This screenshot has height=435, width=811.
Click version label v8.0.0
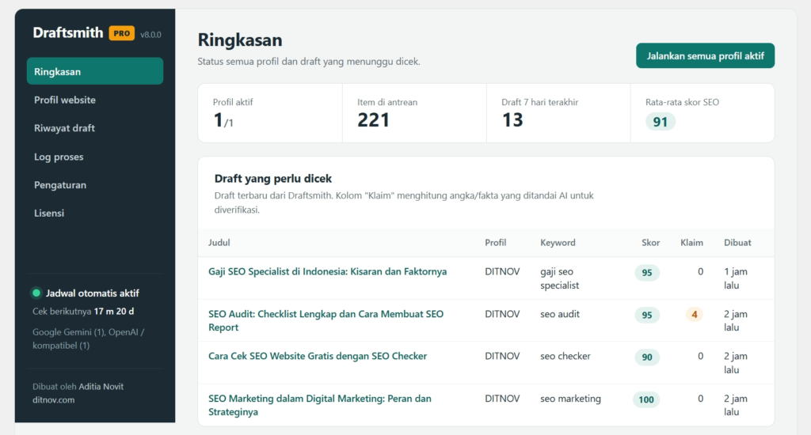(150, 35)
